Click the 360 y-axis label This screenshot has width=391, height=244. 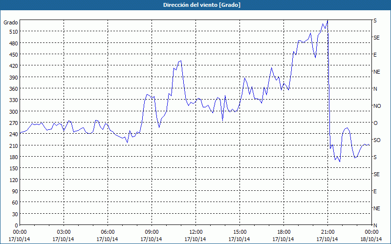click(14, 89)
